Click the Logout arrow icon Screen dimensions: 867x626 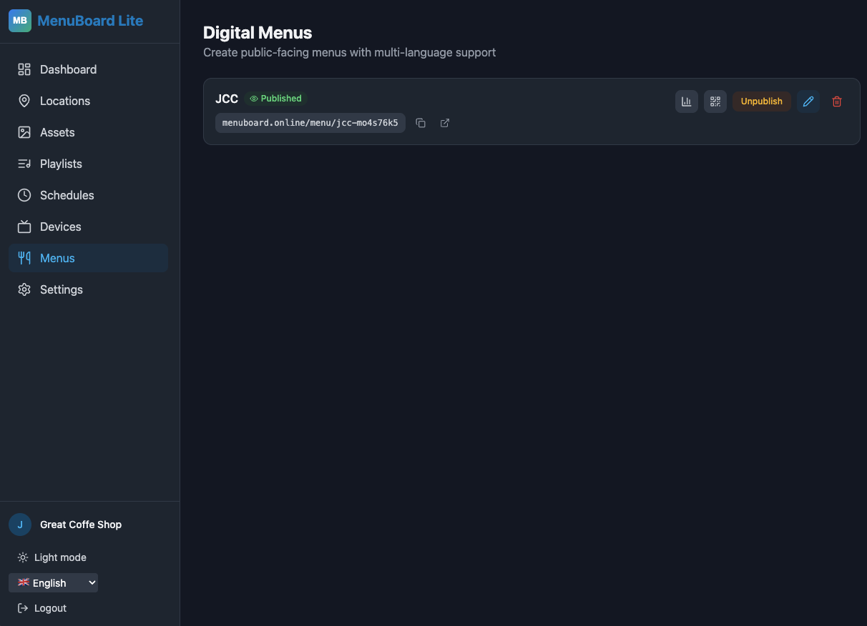point(23,608)
